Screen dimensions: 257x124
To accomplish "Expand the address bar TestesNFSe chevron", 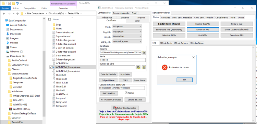I will pos(81,14).
